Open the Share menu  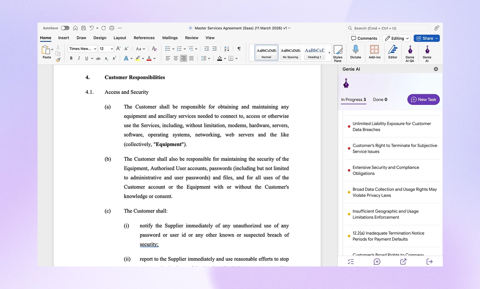coord(426,38)
